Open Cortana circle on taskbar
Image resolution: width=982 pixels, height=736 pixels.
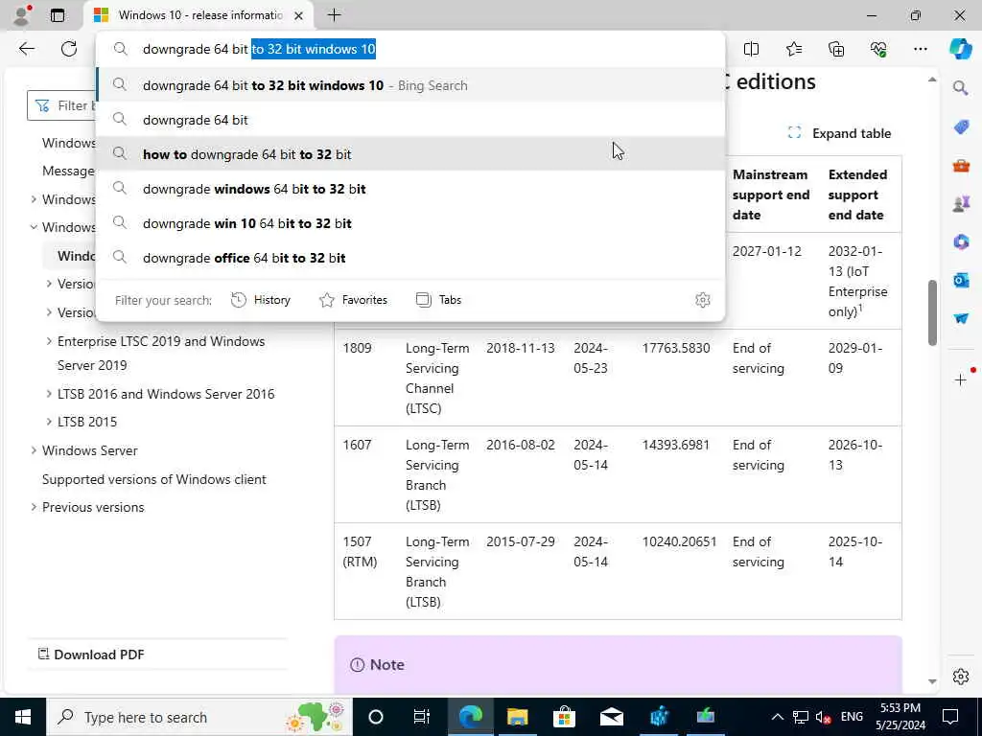(376, 717)
